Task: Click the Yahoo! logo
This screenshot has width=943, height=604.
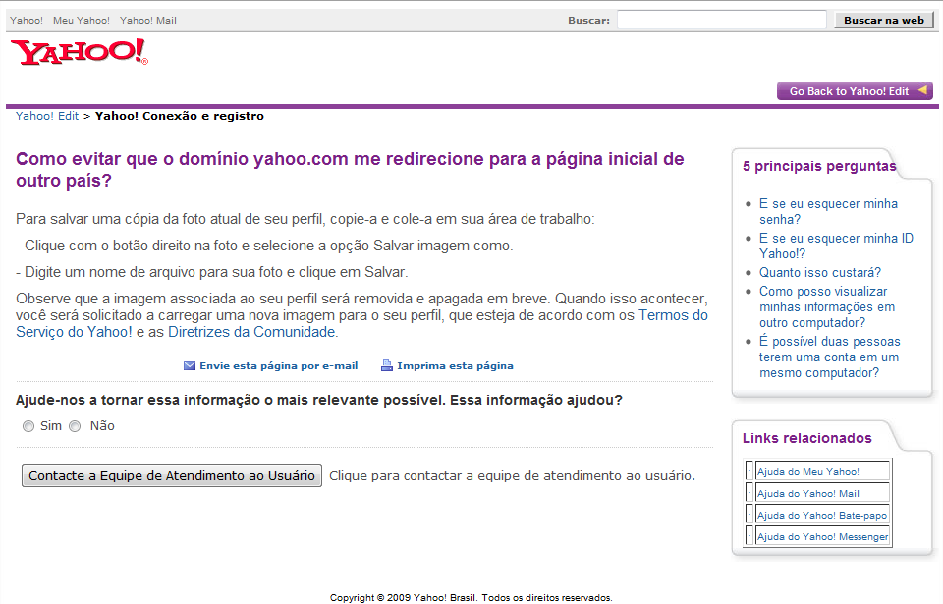Action: pos(80,52)
